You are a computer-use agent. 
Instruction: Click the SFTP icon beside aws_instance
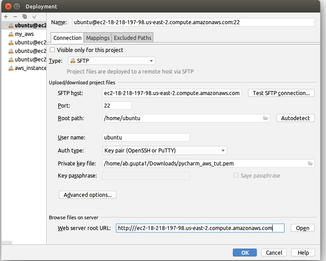pos(11,69)
